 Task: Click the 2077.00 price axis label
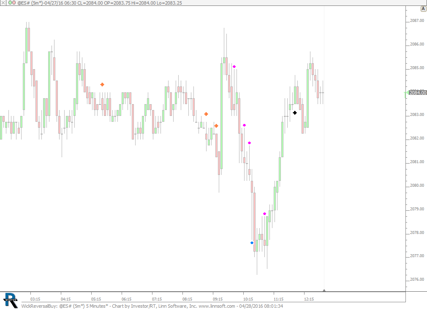417,256
